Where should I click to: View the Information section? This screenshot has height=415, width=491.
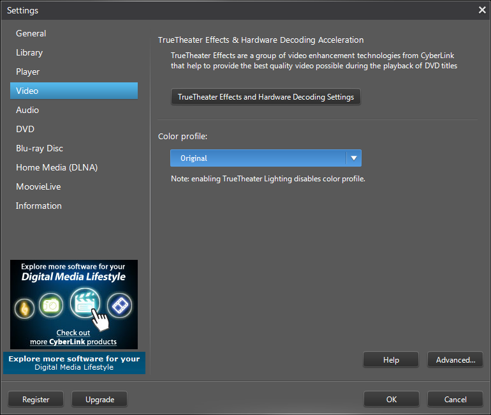39,206
